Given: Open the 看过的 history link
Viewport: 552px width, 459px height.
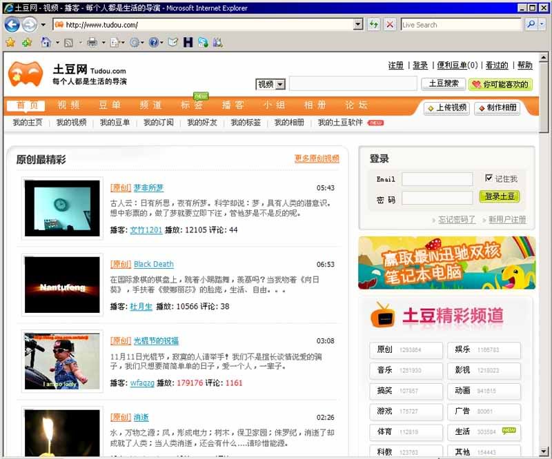Looking at the screenshot, I should click(x=497, y=65).
